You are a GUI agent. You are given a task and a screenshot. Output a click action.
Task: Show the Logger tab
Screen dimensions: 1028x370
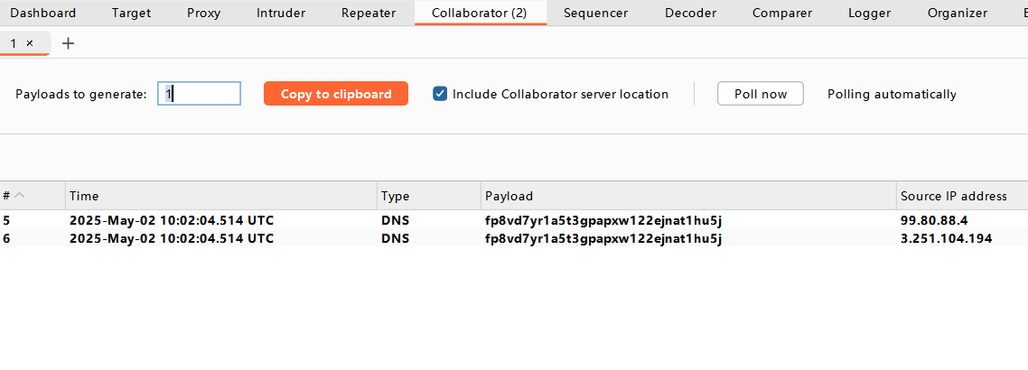(x=870, y=13)
